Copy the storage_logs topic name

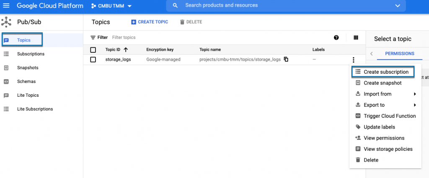click(x=286, y=59)
